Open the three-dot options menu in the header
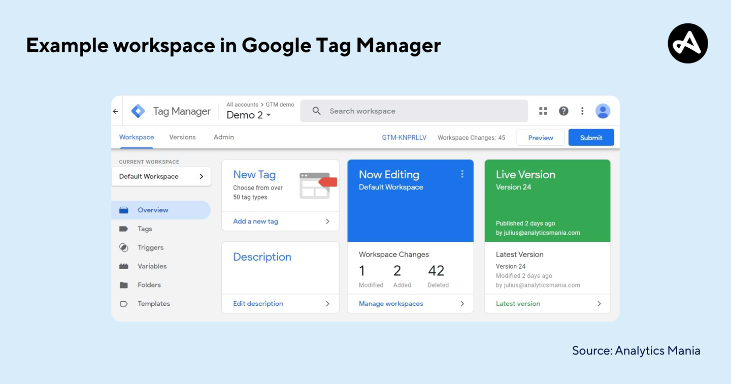The width and height of the screenshot is (731, 384). [582, 111]
